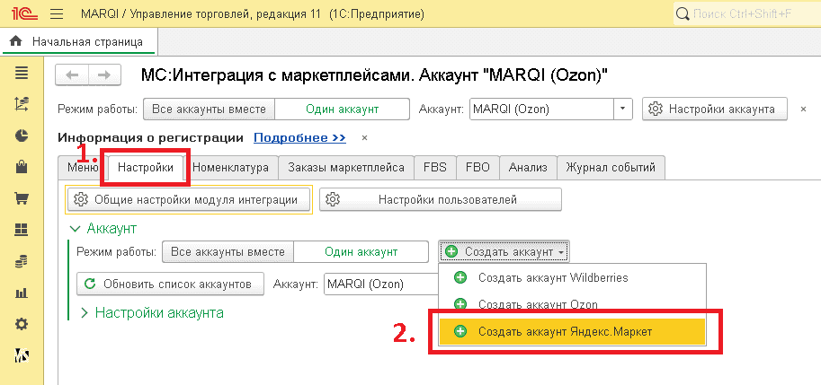Navigate forward with right arrow button
Image resolution: width=821 pixels, height=385 pixels.
104,75
